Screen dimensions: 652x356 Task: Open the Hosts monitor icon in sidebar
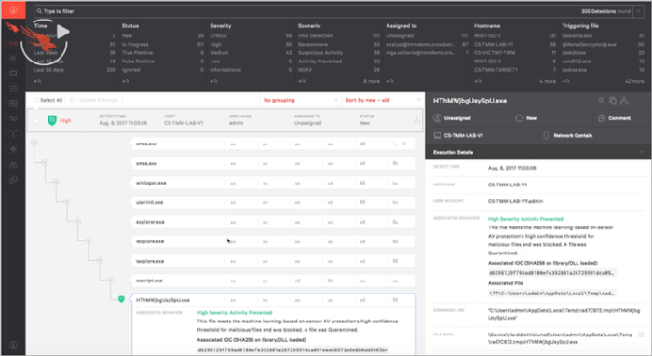[x=13, y=74]
